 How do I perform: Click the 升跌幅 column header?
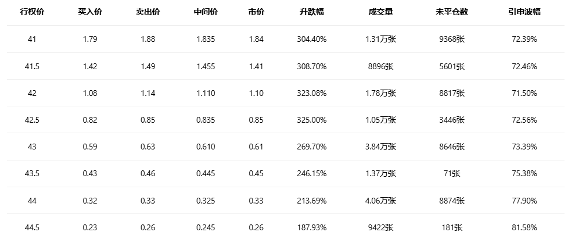(312, 12)
